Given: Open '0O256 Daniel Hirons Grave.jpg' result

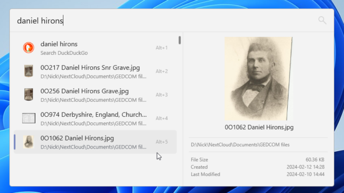Looking at the screenshot, I should click(95, 95).
